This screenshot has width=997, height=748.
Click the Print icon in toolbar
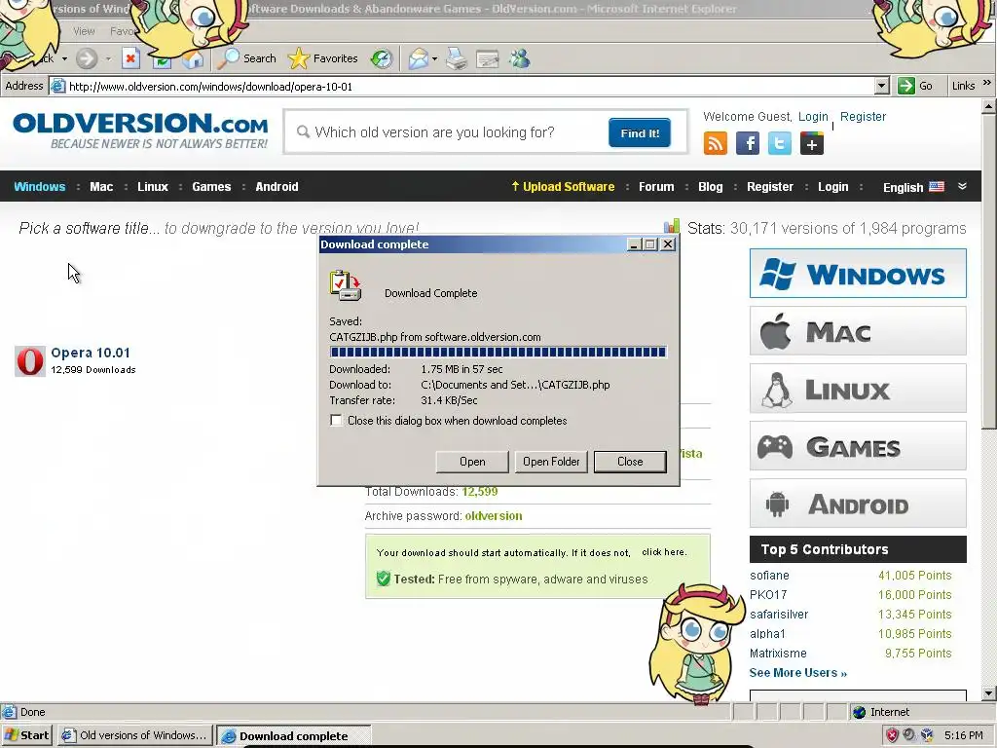pos(456,59)
